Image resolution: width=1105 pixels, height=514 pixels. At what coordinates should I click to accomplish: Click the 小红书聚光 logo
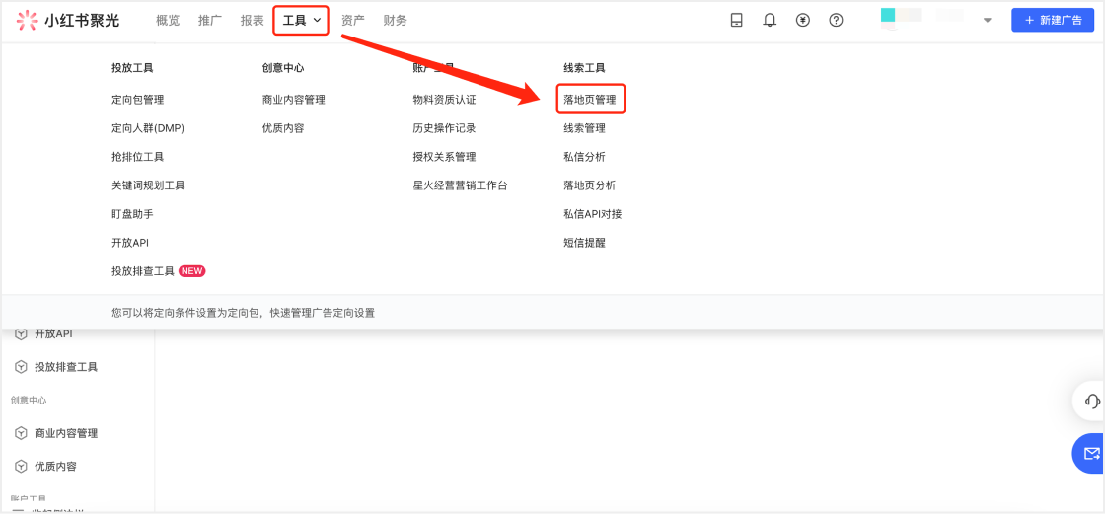pyautogui.click(x=68, y=21)
